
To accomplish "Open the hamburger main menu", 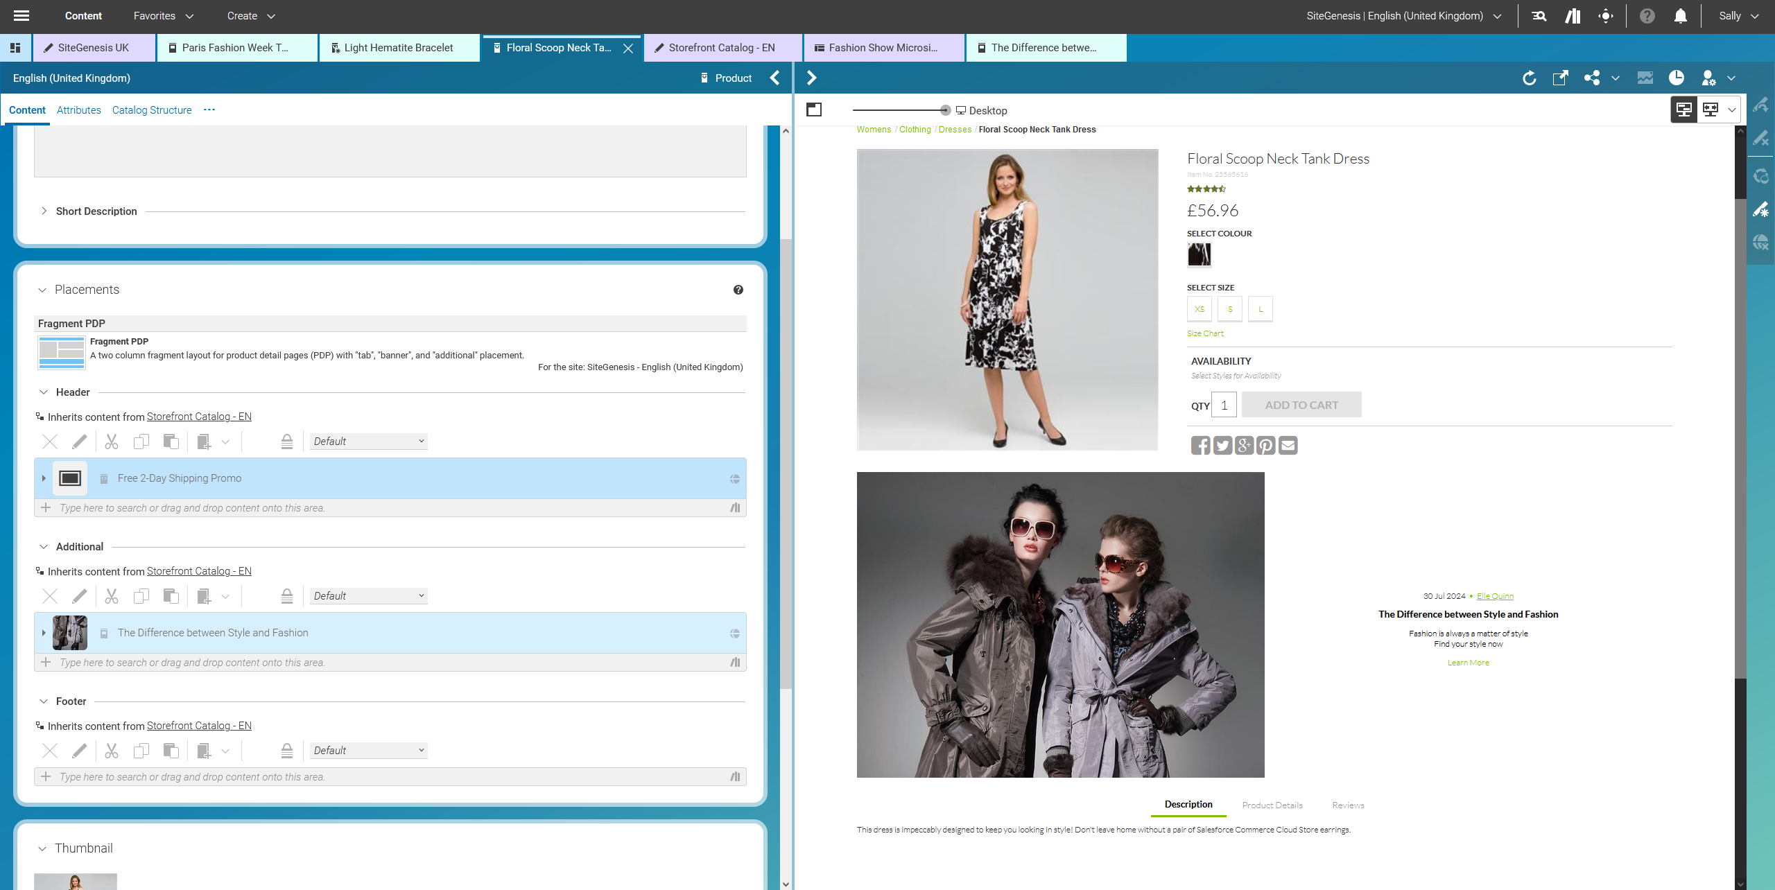I will pyautogui.click(x=21, y=16).
